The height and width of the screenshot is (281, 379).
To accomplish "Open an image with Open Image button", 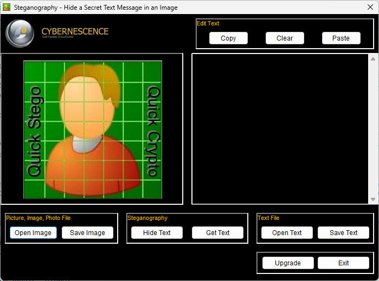I will point(33,232).
